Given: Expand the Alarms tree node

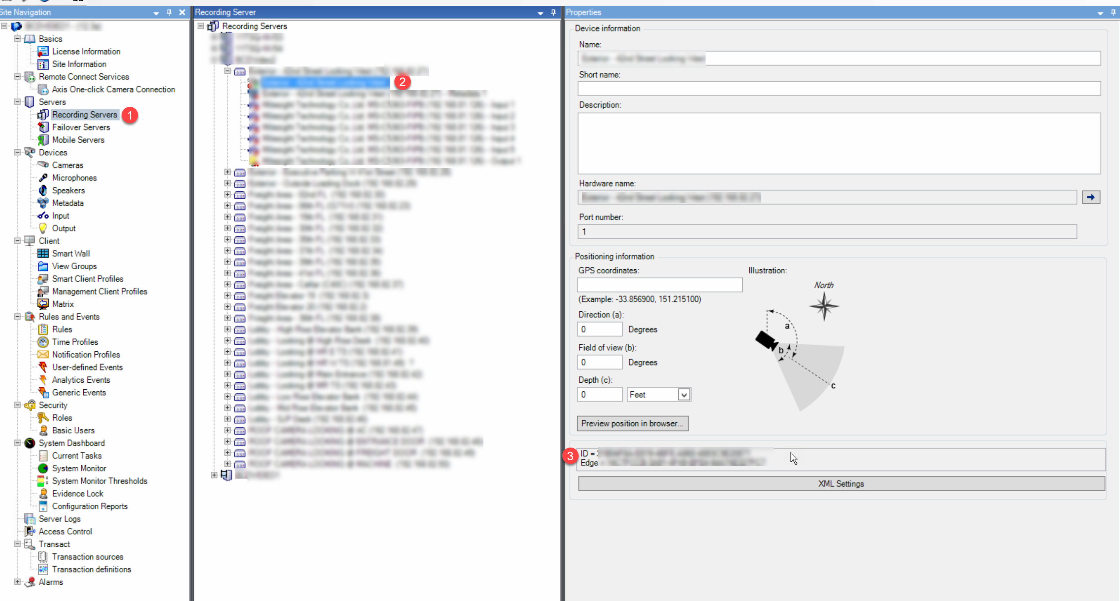Looking at the screenshot, I should [x=18, y=582].
